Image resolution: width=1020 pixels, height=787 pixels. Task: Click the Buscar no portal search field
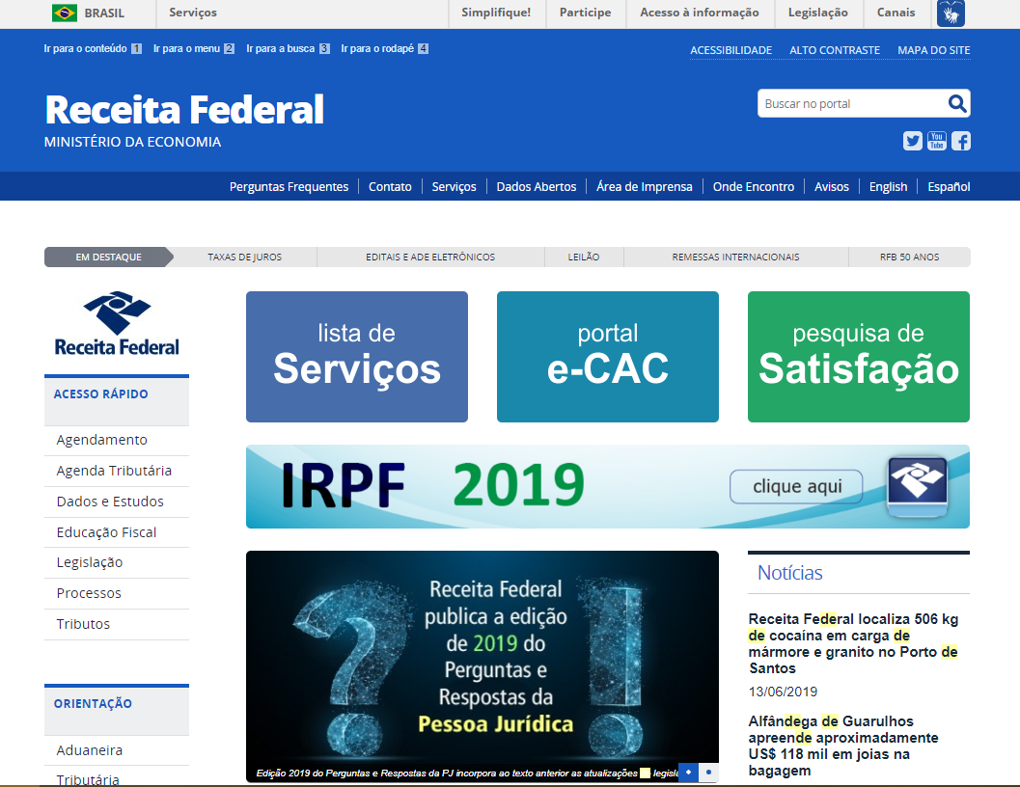click(852, 103)
